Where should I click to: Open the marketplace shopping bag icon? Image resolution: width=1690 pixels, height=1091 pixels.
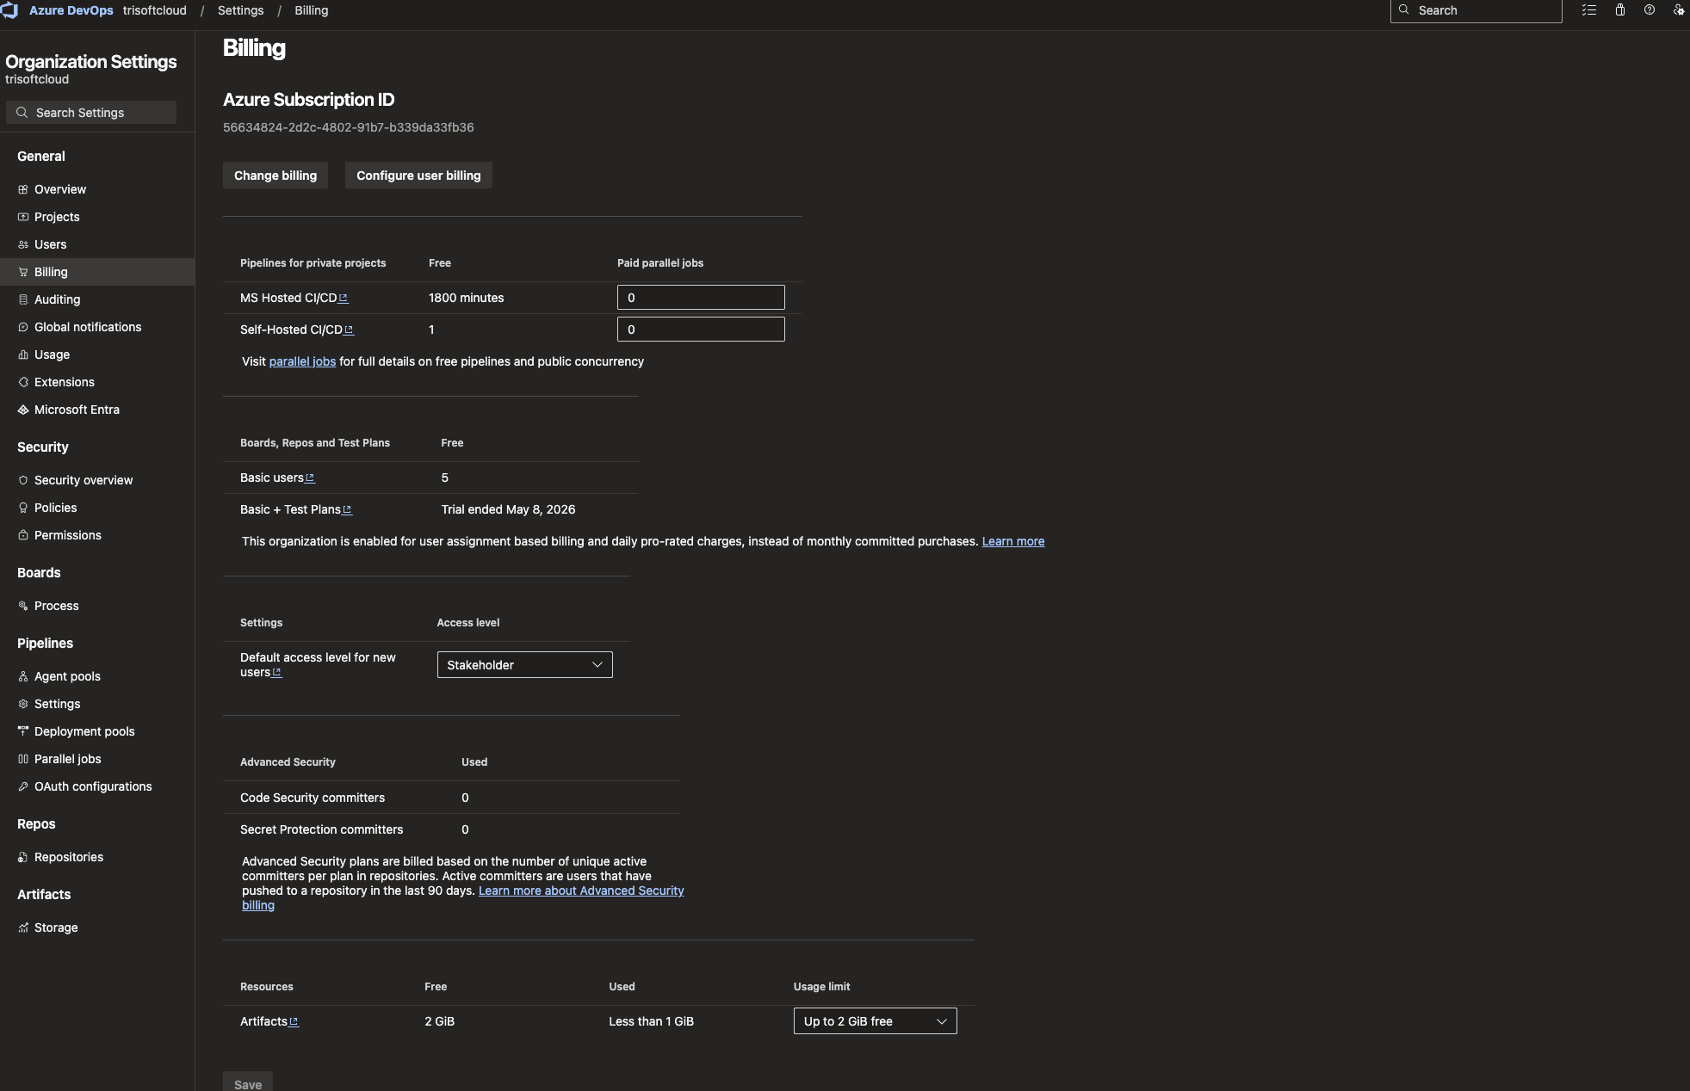tap(1620, 10)
